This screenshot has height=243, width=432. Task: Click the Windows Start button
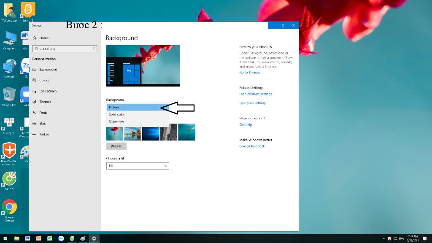click(5, 238)
